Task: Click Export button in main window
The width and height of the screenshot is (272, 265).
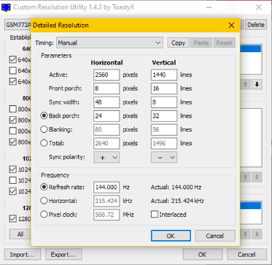Action: pos(63,254)
